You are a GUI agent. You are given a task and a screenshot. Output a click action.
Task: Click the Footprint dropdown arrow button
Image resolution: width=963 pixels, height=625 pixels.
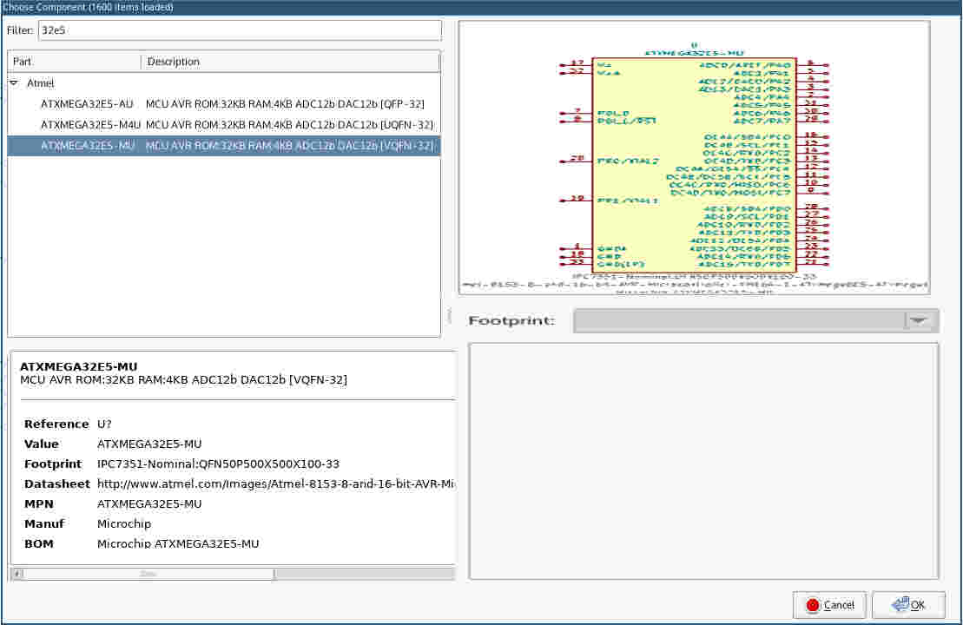tap(920, 321)
